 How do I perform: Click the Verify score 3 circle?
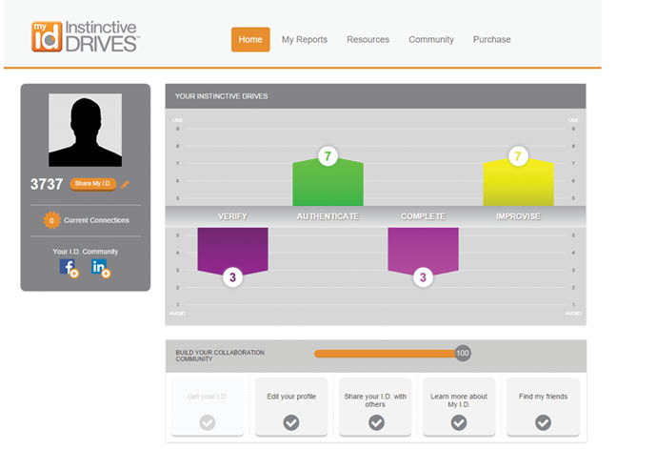(232, 276)
